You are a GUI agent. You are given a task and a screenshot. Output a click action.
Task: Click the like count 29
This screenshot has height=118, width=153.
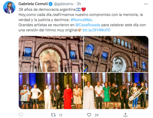click(96, 115)
